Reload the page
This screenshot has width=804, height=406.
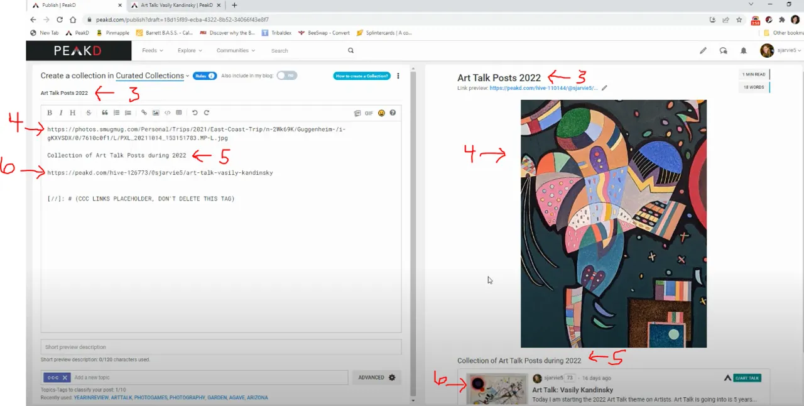60,19
